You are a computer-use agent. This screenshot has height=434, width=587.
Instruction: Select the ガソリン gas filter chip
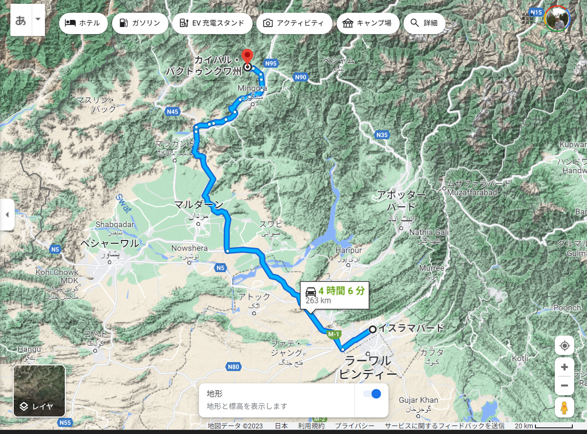[x=140, y=23]
